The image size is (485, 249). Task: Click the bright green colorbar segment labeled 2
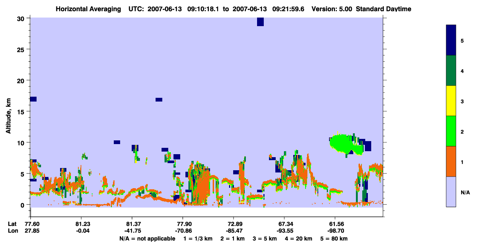coord(451,131)
